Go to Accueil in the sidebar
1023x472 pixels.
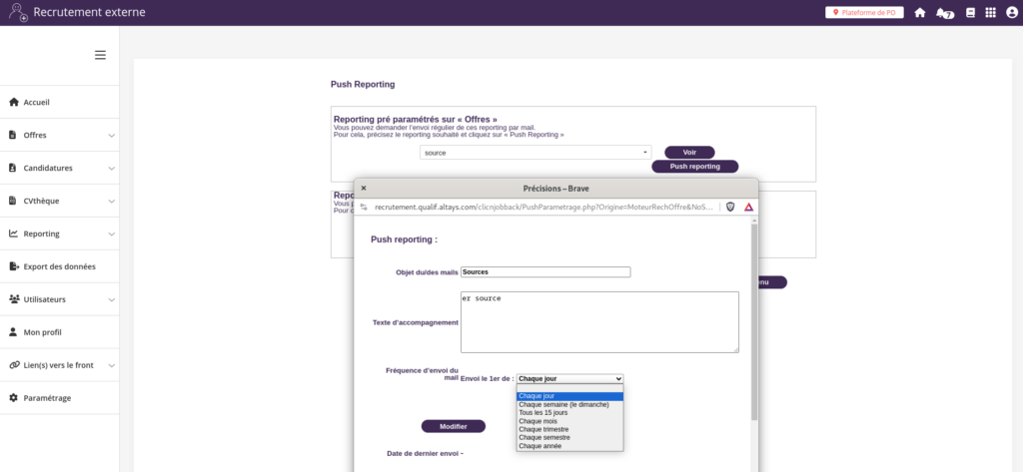[x=37, y=102]
